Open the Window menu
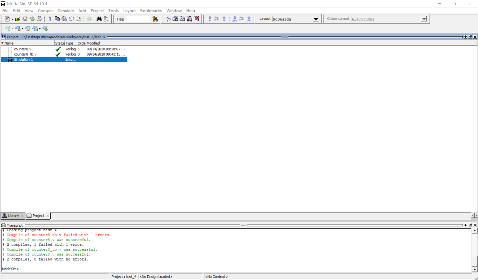Image resolution: width=478 pixels, height=280 pixels. coord(174,11)
